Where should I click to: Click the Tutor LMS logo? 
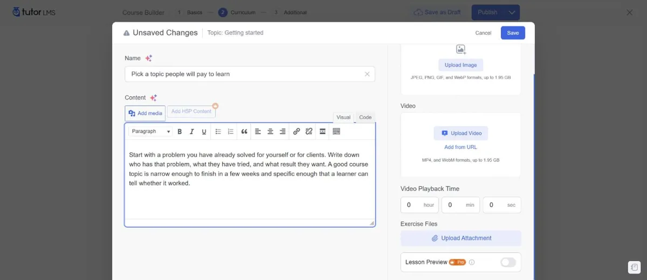[x=33, y=12]
